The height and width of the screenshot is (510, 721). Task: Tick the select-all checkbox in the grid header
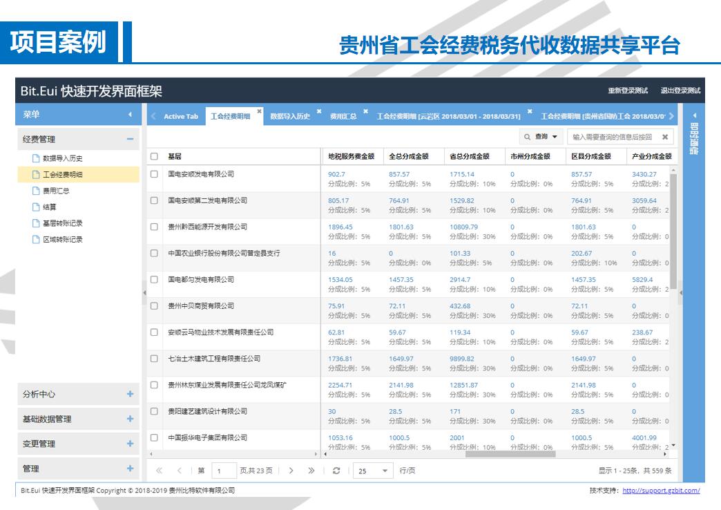(155, 156)
